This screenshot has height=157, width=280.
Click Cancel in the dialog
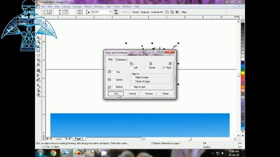132,94
